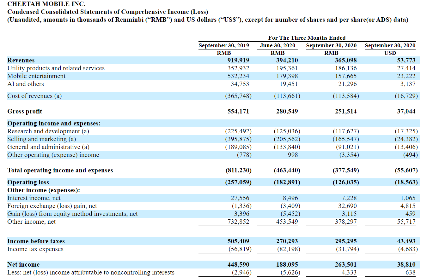Select the 'USD' currency label
Image resolution: width=421 pixels, height=277 pixels.
[x=390, y=53]
